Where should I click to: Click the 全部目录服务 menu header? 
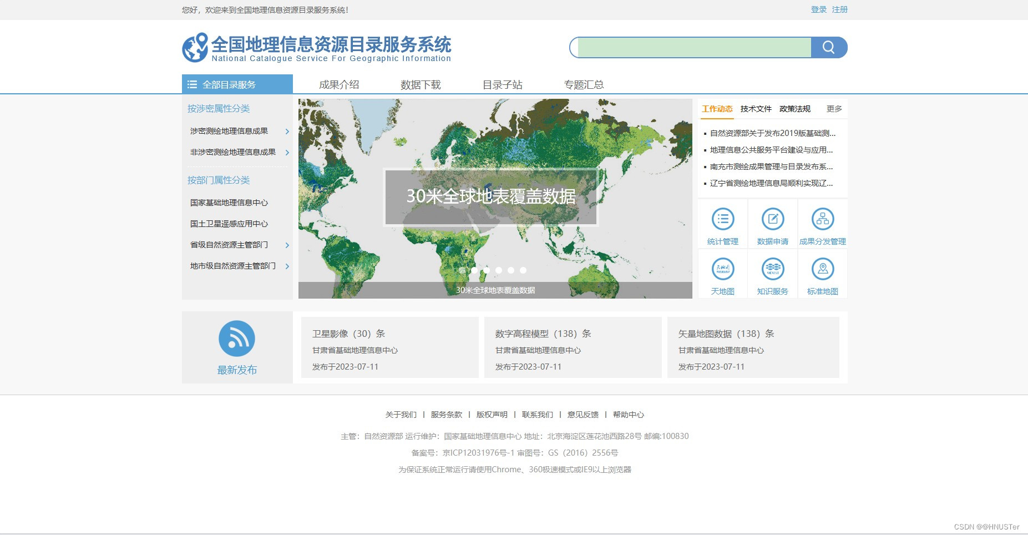tap(237, 84)
